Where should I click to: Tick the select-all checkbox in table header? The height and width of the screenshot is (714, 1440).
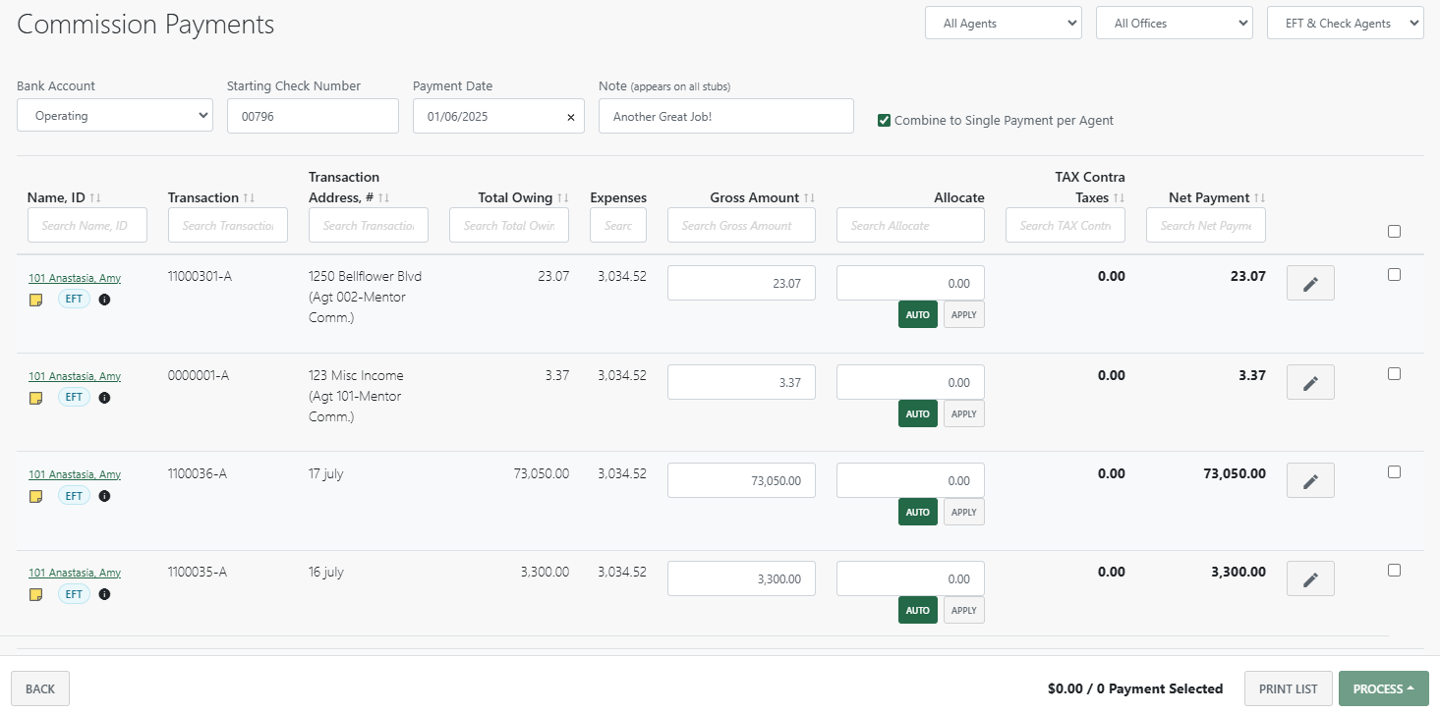point(1394,232)
